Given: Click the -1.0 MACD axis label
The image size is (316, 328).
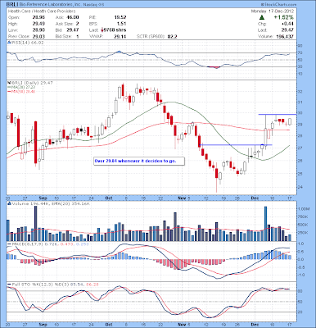Looking at the screenshot, I should (300, 275).
